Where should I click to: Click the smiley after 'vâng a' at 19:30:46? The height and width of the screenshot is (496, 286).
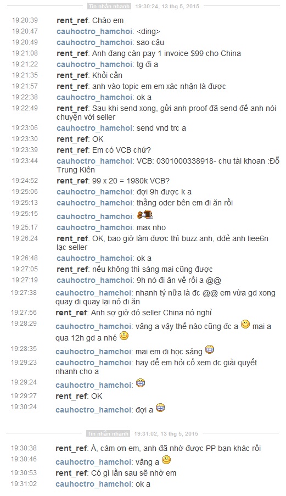(x=166, y=460)
